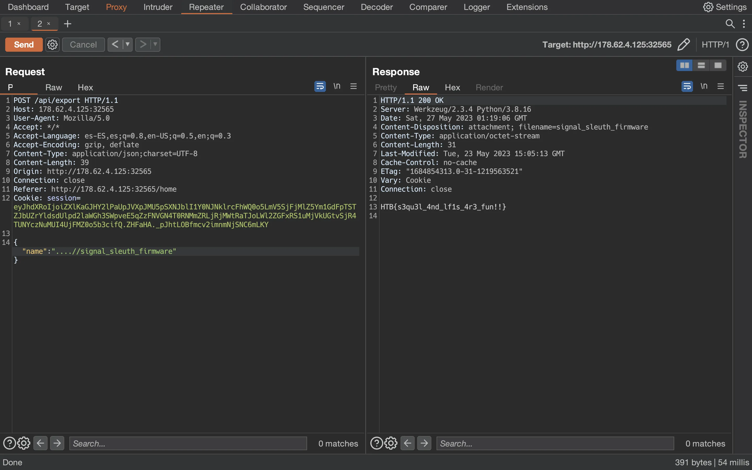Screen dimensions: 752x470
Task: Open Burp Settings
Action: [x=725, y=7]
